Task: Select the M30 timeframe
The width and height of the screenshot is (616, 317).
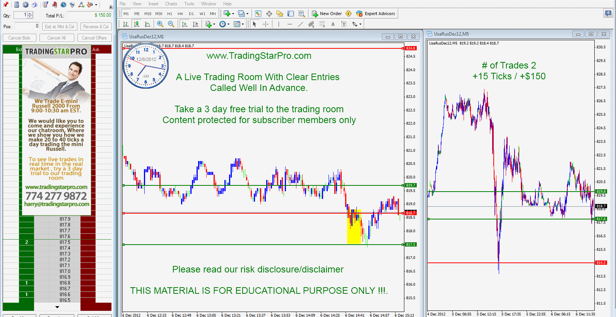Action: click(x=159, y=14)
